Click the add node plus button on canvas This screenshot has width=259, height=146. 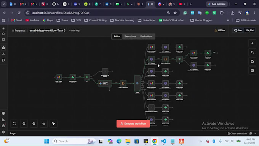252,43
